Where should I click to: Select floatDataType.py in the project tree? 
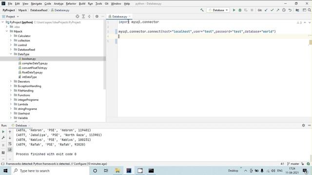(32, 72)
